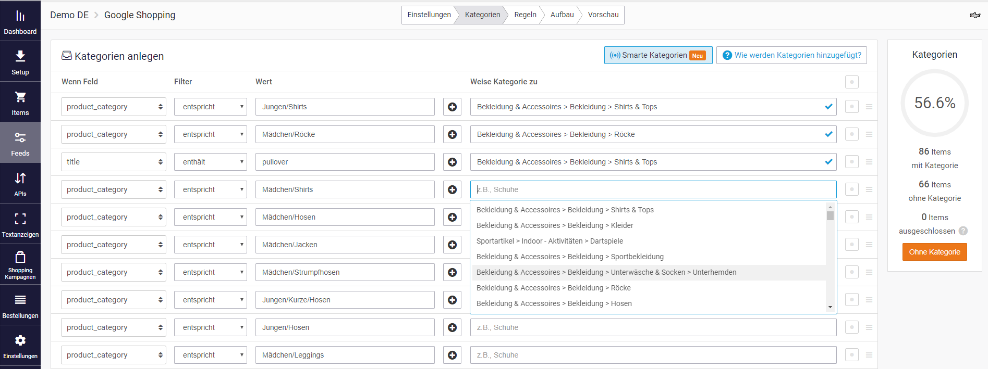This screenshot has width=988, height=369.
Task: Select checkbox for Jungen/Shirts row
Action: [852, 107]
